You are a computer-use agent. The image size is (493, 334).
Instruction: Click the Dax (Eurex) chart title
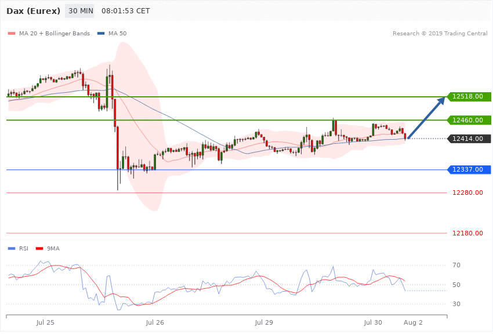coord(33,11)
